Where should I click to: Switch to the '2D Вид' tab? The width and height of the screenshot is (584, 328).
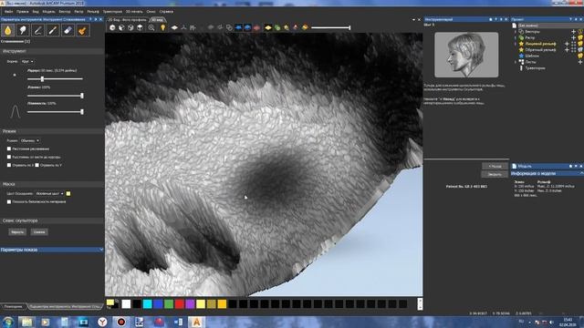[x=127, y=20]
